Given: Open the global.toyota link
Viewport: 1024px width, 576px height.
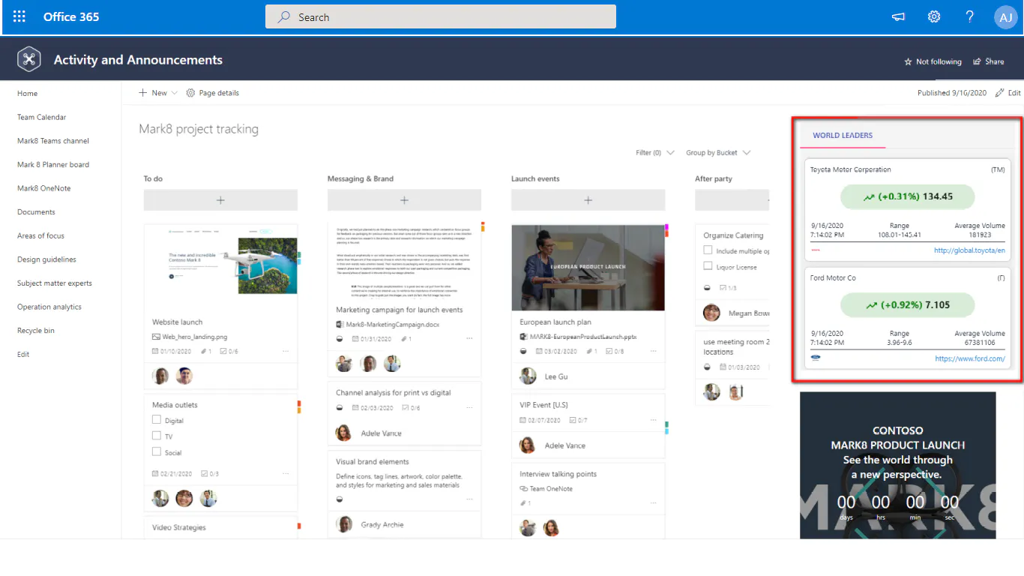Looking at the screenshot, I should [x=969, y=250].
